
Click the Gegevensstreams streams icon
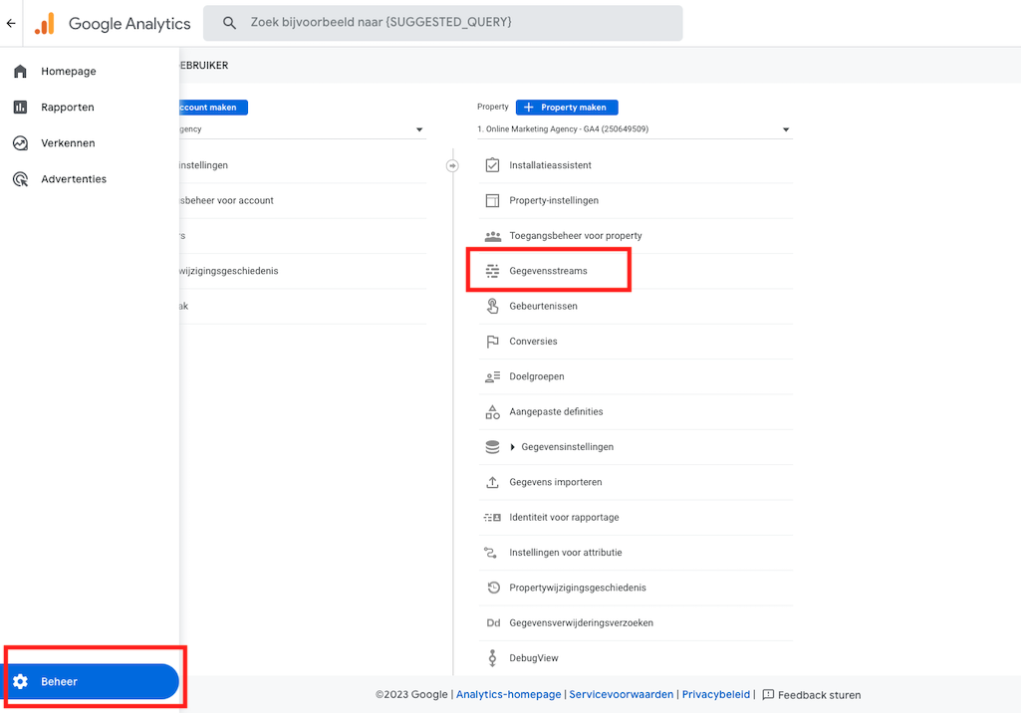[492, 271]
